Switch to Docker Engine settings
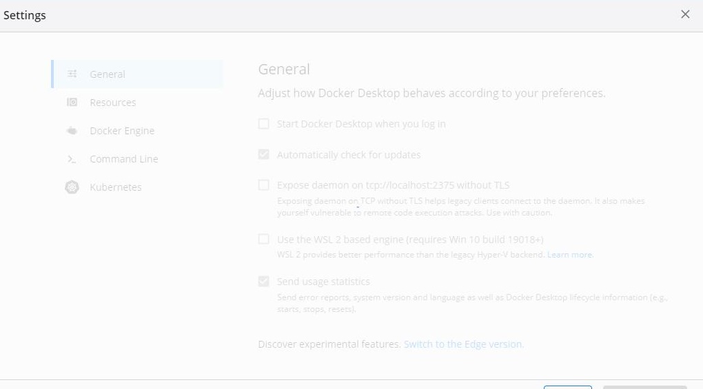703x389 pixels. (x=136, y=131)
